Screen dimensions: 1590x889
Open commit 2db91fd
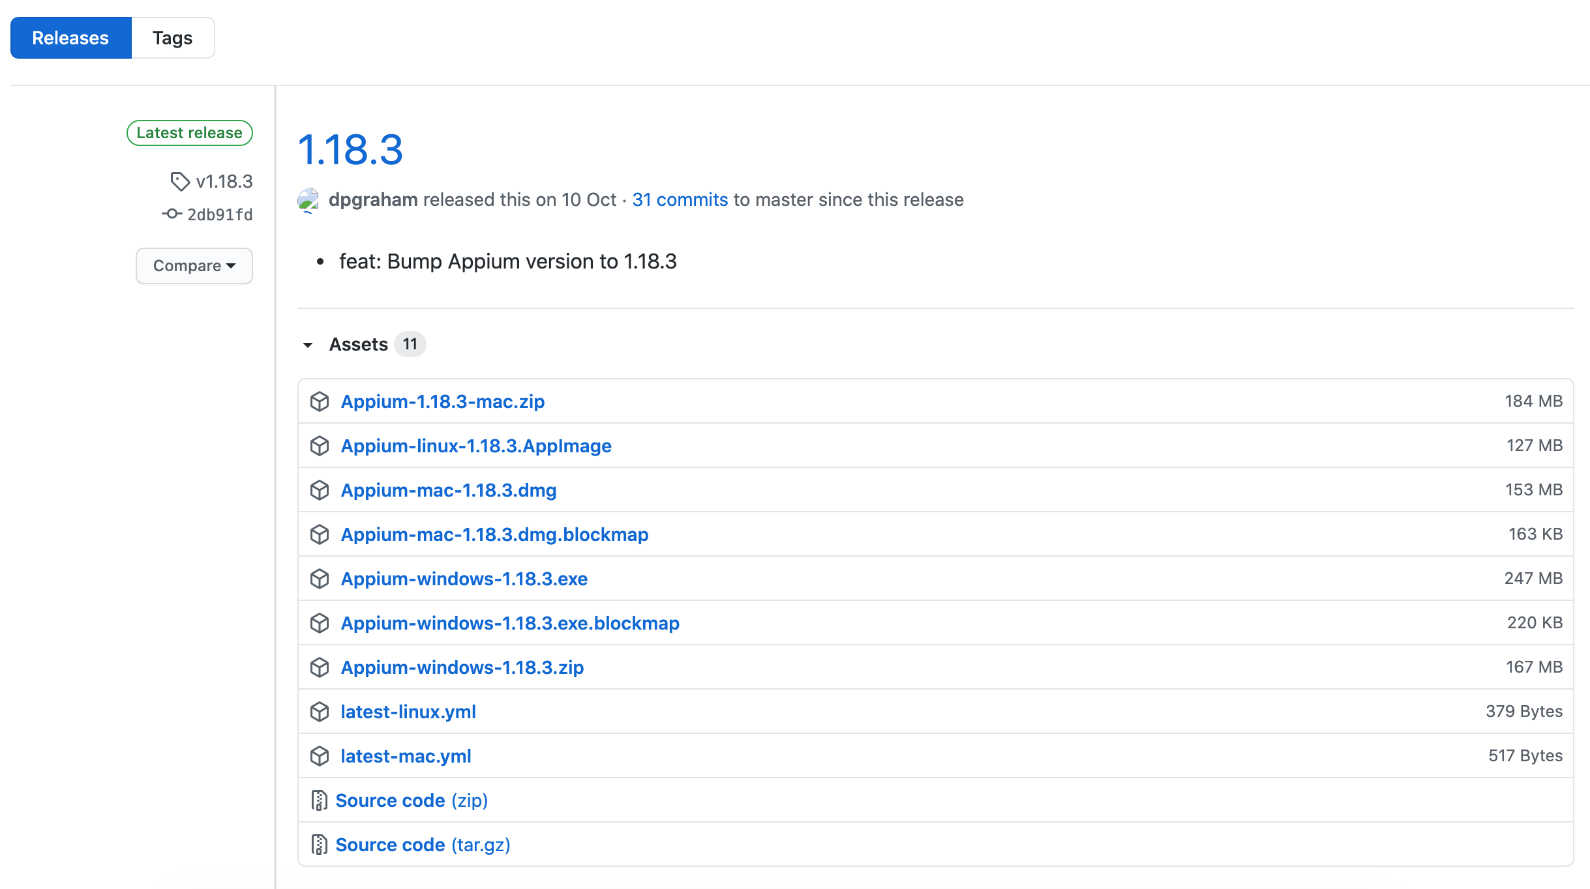click(x=220, y=214)
